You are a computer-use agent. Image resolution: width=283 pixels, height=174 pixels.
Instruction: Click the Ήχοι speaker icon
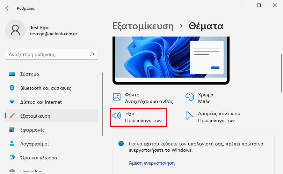pos(117,116)
